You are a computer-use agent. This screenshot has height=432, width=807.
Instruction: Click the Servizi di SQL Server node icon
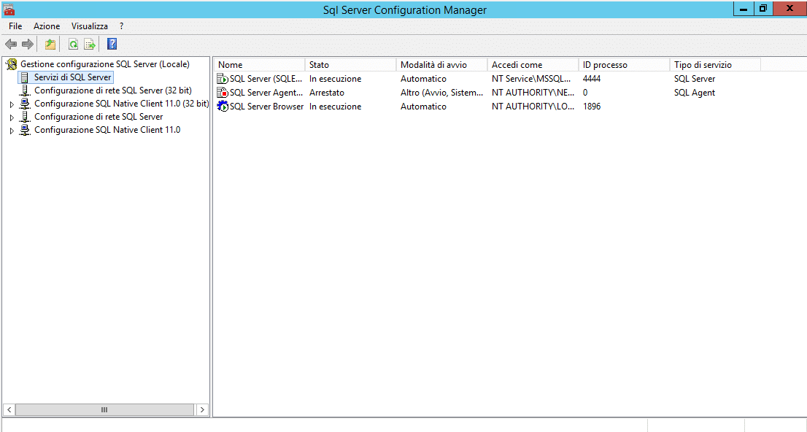(x=25, y=78)
